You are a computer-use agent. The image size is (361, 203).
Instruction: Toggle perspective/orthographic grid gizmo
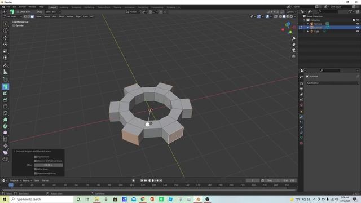[x=293, y=56]
